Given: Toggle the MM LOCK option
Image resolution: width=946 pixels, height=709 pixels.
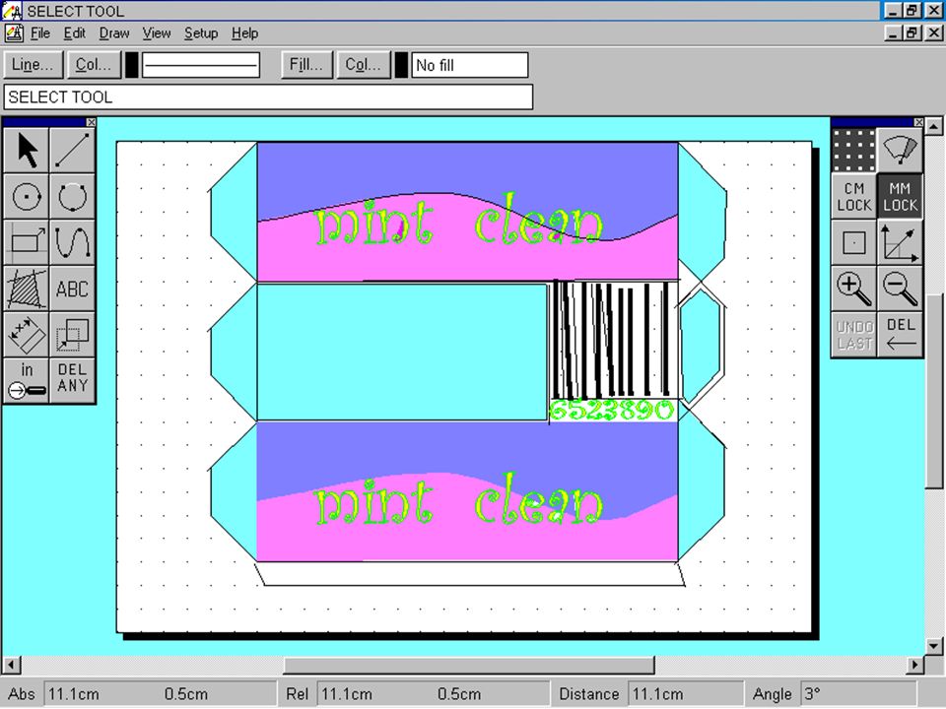Looking at the screenshot, I should (x=900, y=197).
